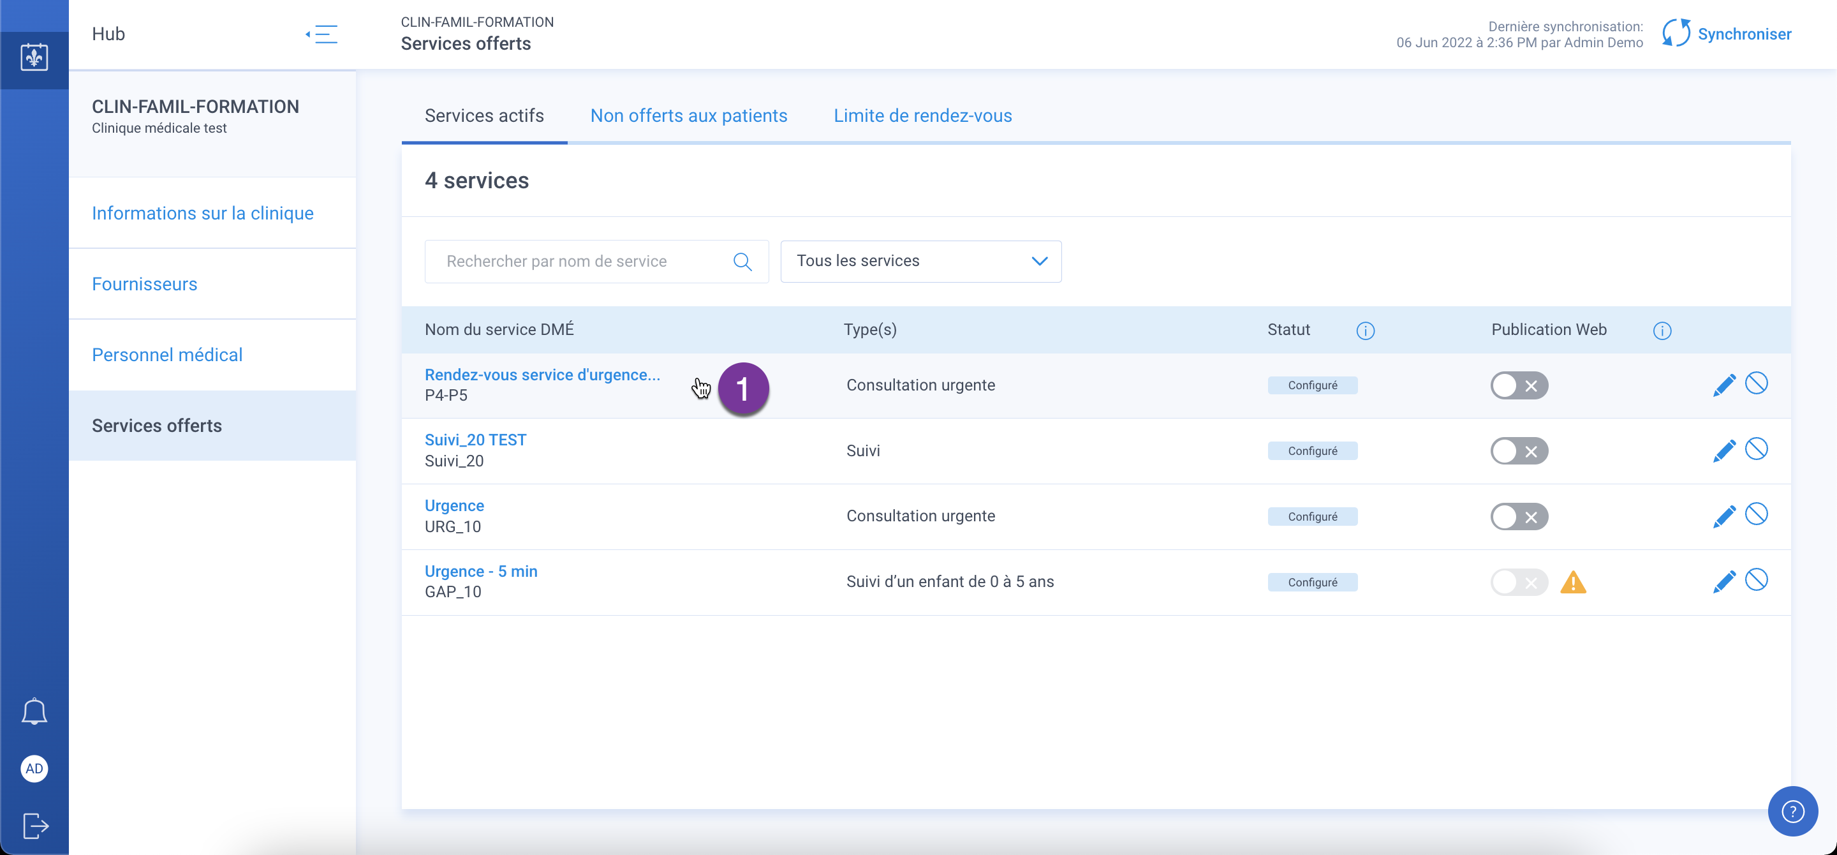1837x855 pixels.
Task: Edit the GAP_10 Urgence - 5 min service
Action: tap(1723, 582)
